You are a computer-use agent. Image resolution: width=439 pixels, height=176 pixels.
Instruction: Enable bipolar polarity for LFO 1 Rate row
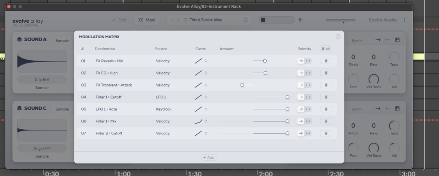(308, 109)
